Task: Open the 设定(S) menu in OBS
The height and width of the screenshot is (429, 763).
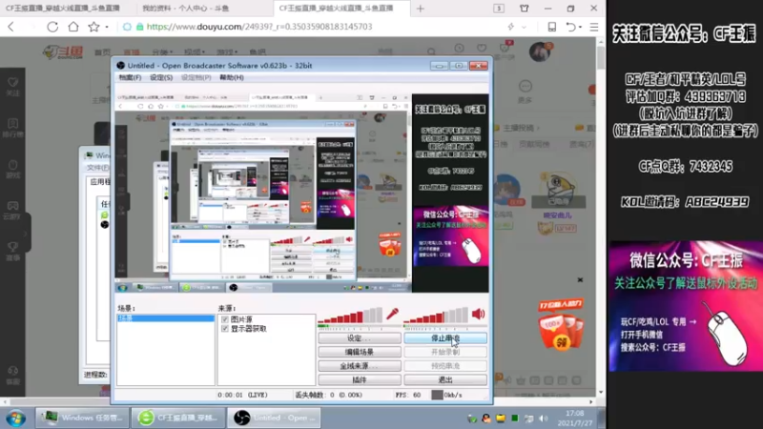Action: point(161,77)
